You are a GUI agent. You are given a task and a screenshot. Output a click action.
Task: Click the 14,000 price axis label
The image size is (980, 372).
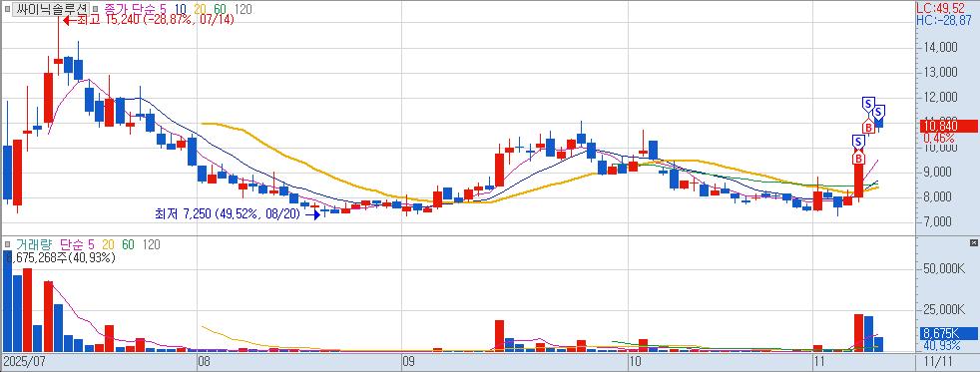[940, 47]
